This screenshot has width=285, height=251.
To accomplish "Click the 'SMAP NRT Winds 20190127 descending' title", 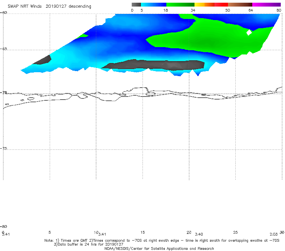I will [49, 7].
